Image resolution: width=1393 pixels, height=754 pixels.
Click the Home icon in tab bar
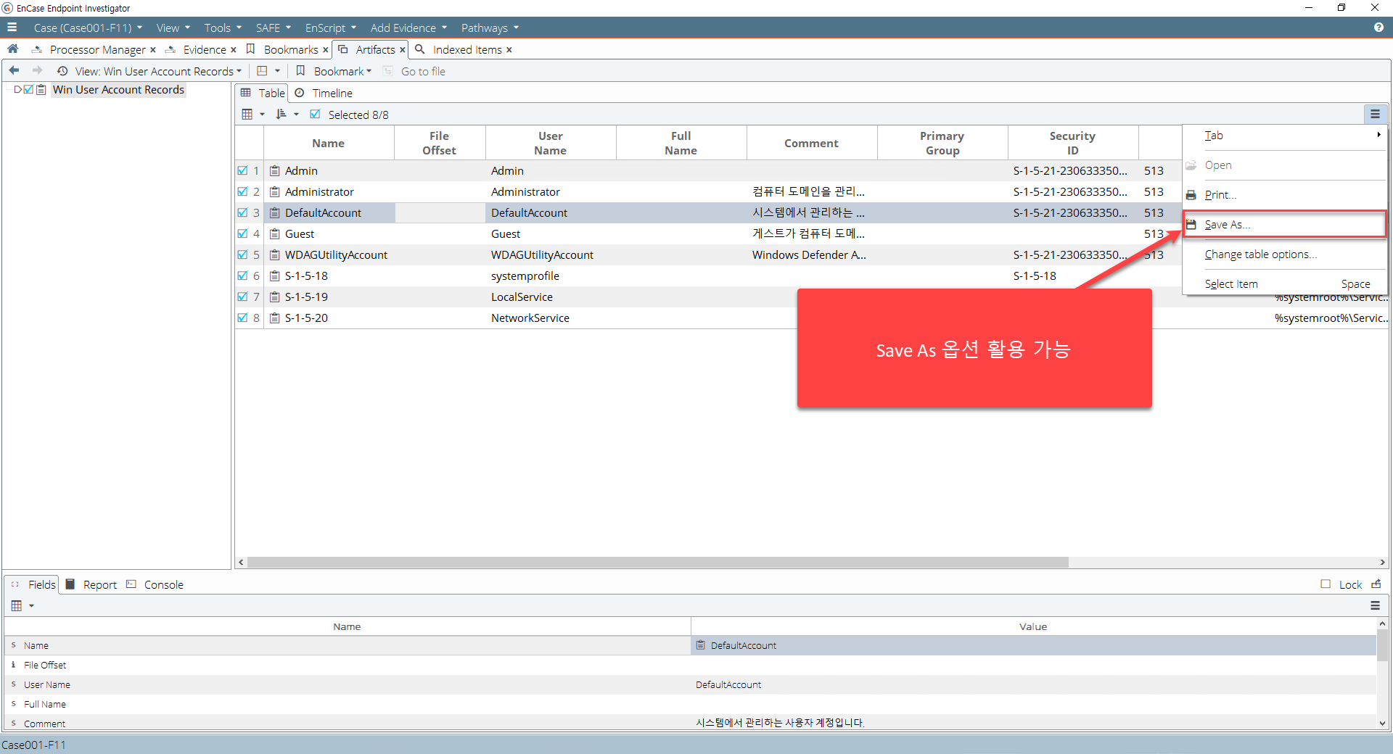coord(12,49)
